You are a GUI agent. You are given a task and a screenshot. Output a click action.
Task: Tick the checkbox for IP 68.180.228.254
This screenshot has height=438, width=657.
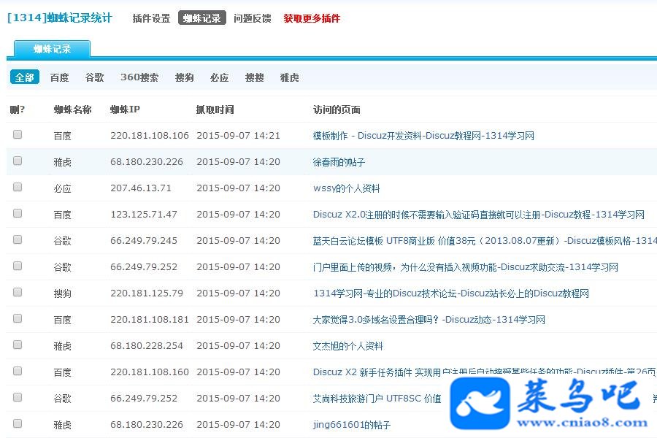tap(18, 345)
